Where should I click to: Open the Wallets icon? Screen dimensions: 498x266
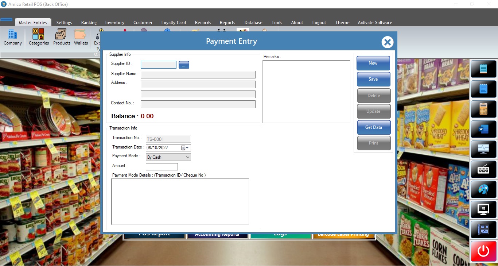81,38
